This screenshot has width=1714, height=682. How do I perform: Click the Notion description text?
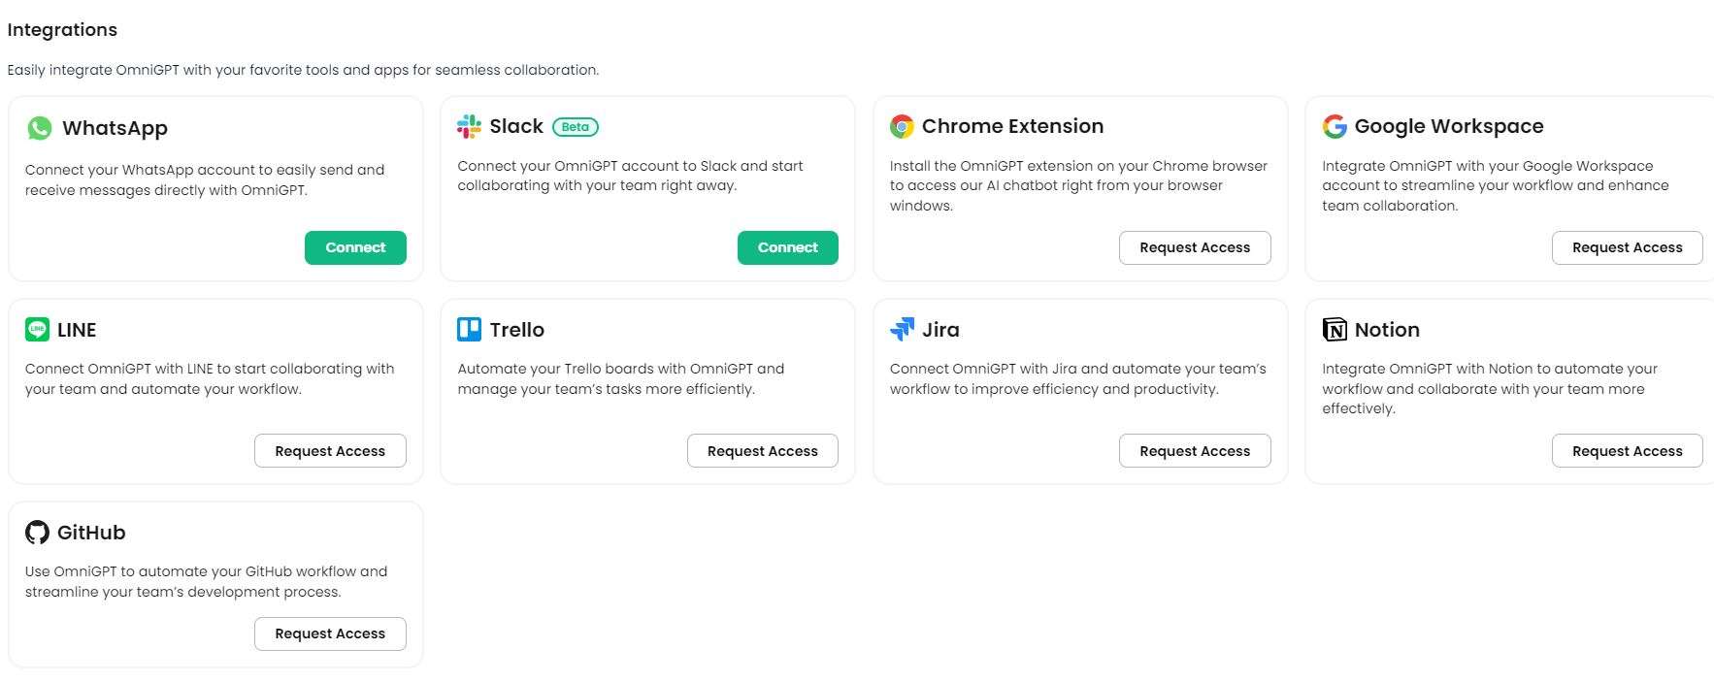(x=1490, y=389)
